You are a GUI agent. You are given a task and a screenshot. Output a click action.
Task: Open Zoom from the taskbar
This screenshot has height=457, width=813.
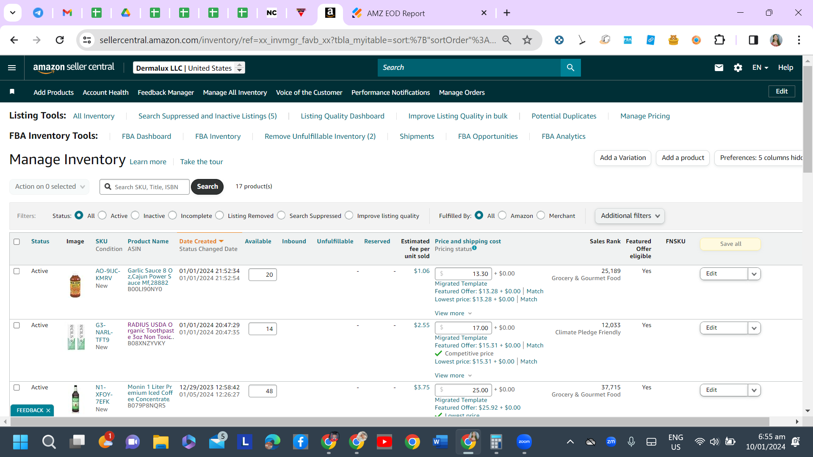pos(524,442)
